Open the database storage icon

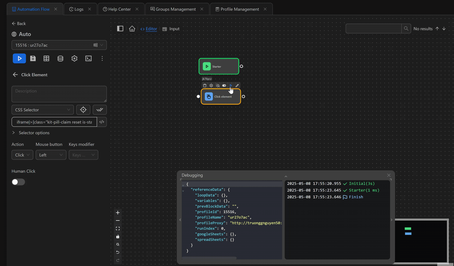coord(60,58)
